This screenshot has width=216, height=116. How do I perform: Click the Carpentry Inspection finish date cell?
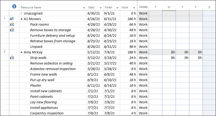[x=112, y=113]
